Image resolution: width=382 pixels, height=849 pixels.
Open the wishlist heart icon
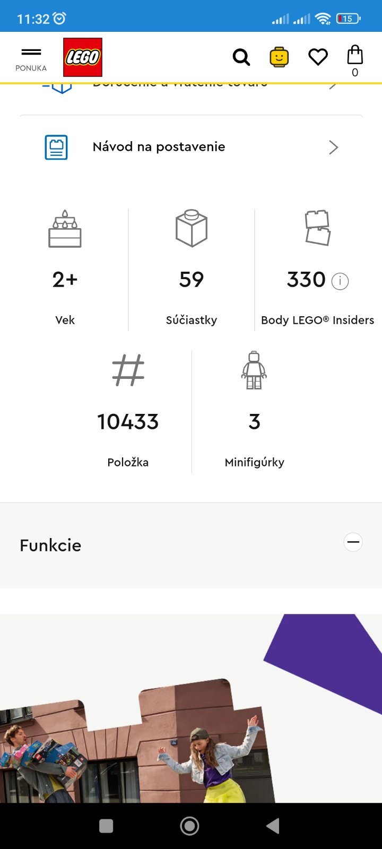(x=318, y=57)
